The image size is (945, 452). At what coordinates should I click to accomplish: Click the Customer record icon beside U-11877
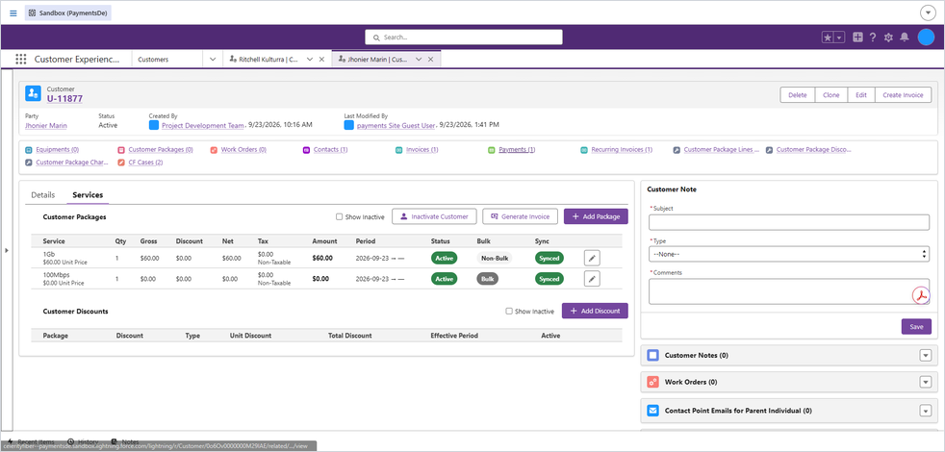[33, 93]
